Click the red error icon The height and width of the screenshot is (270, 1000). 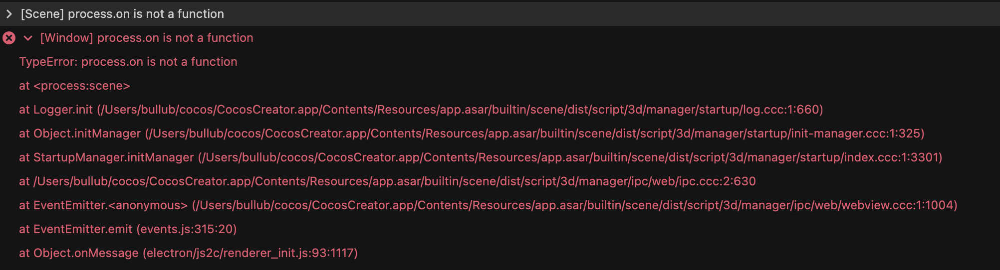[9, 38]
